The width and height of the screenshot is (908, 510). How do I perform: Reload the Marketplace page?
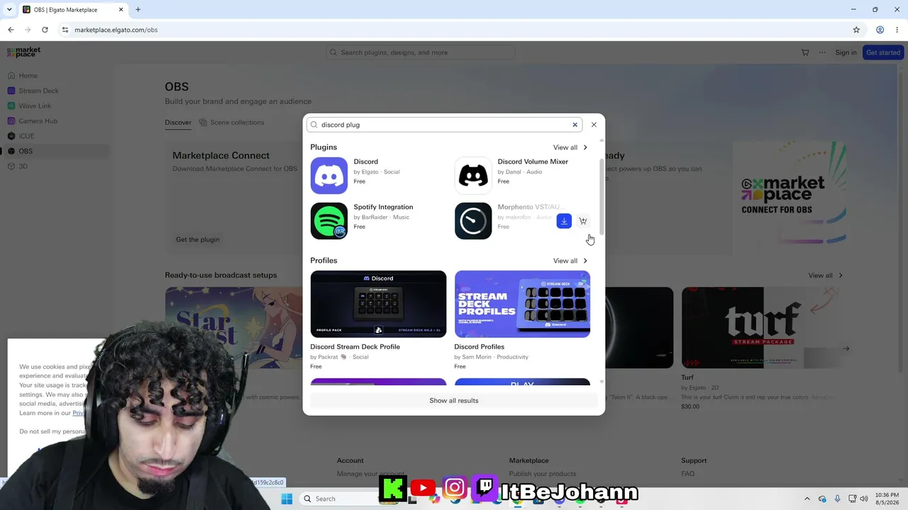click(x=45, y=30)
